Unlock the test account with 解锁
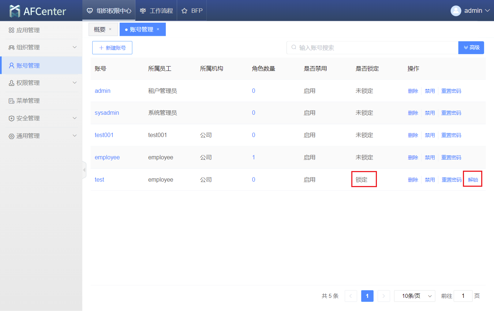494x311 pixels. 473,180
